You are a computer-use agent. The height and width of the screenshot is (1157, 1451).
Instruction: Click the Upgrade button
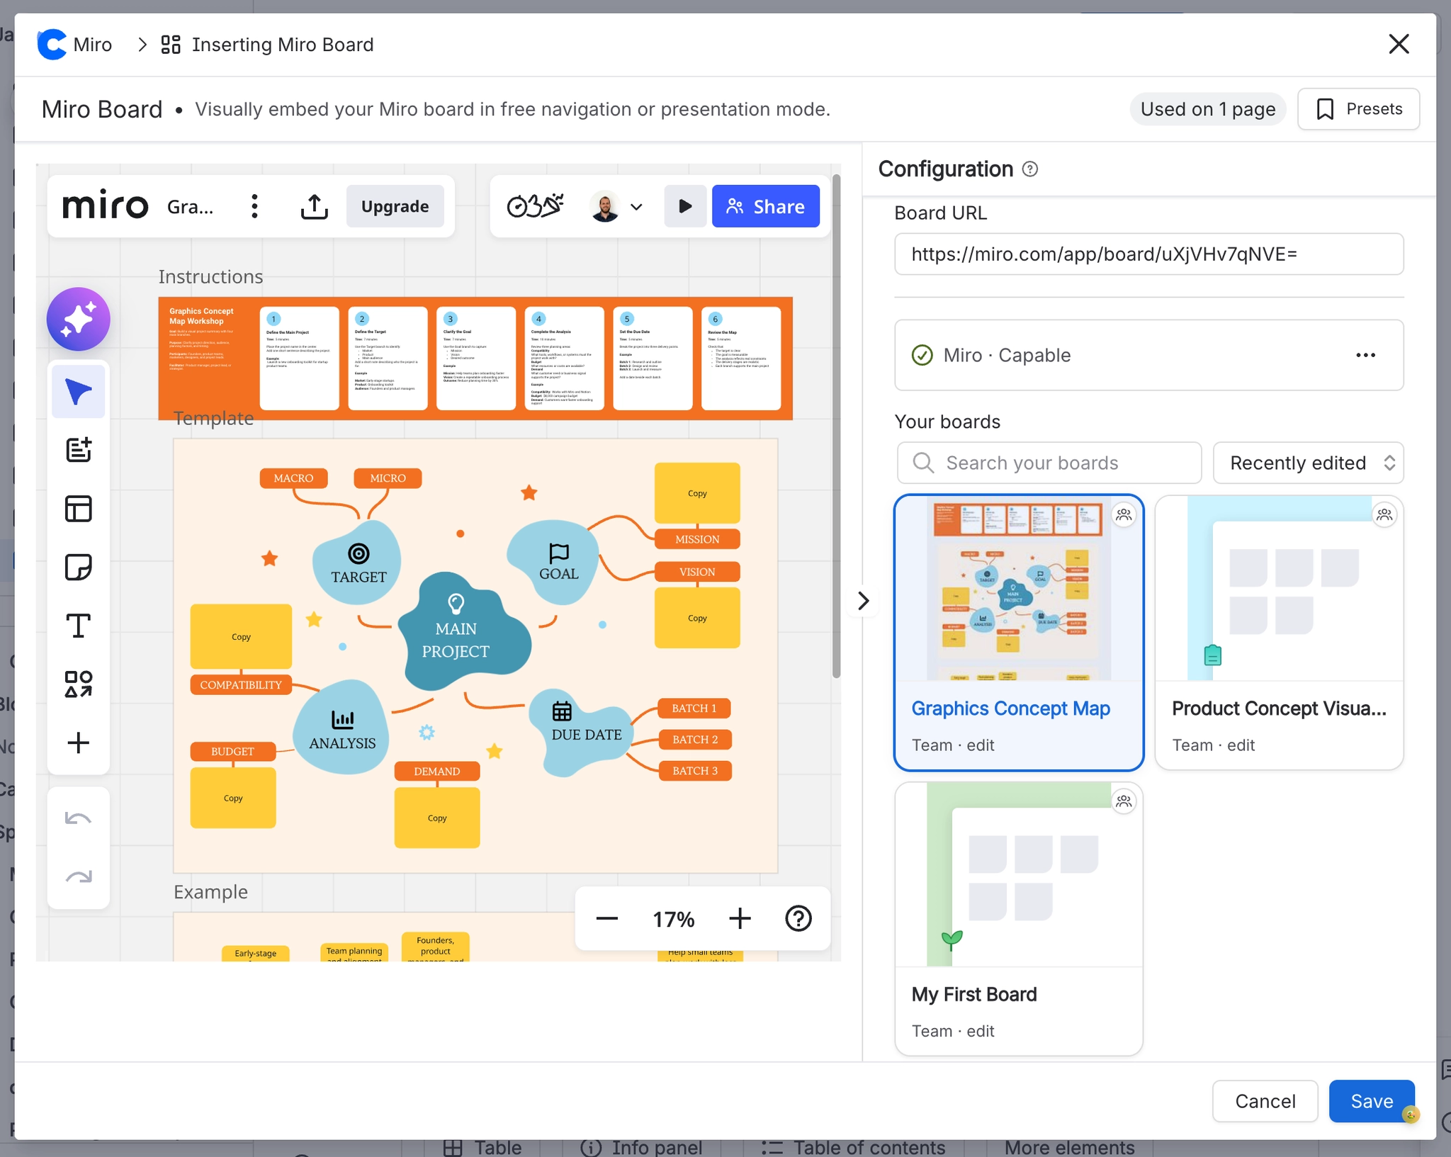tap(395, 206)
